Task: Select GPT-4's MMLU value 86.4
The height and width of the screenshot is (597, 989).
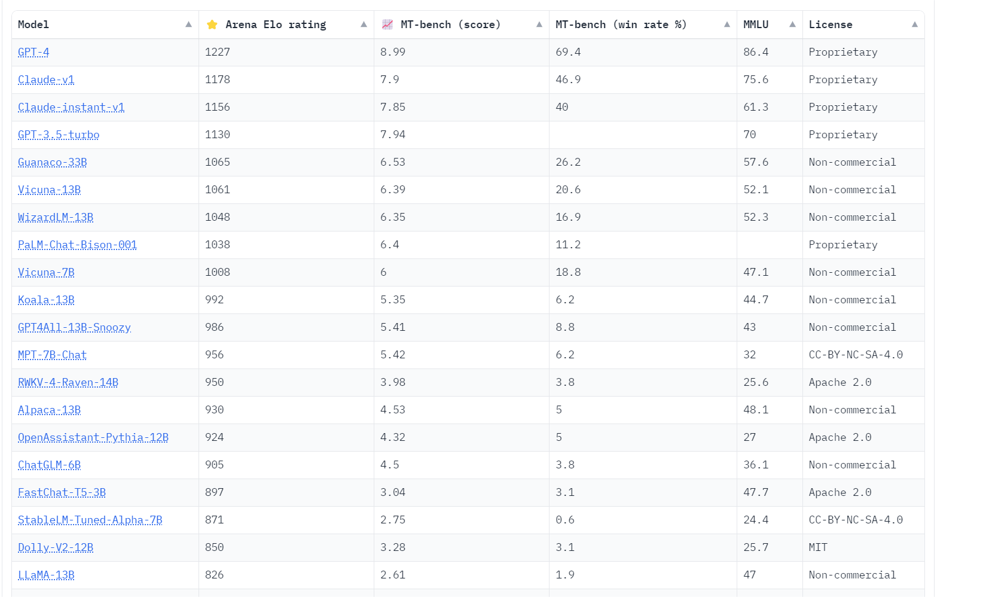Action: [x=756, y=52]
